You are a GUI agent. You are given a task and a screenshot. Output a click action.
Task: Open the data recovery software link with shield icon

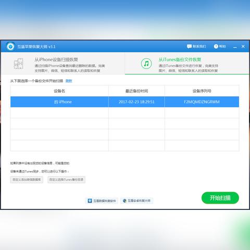[x=102, y=201]
